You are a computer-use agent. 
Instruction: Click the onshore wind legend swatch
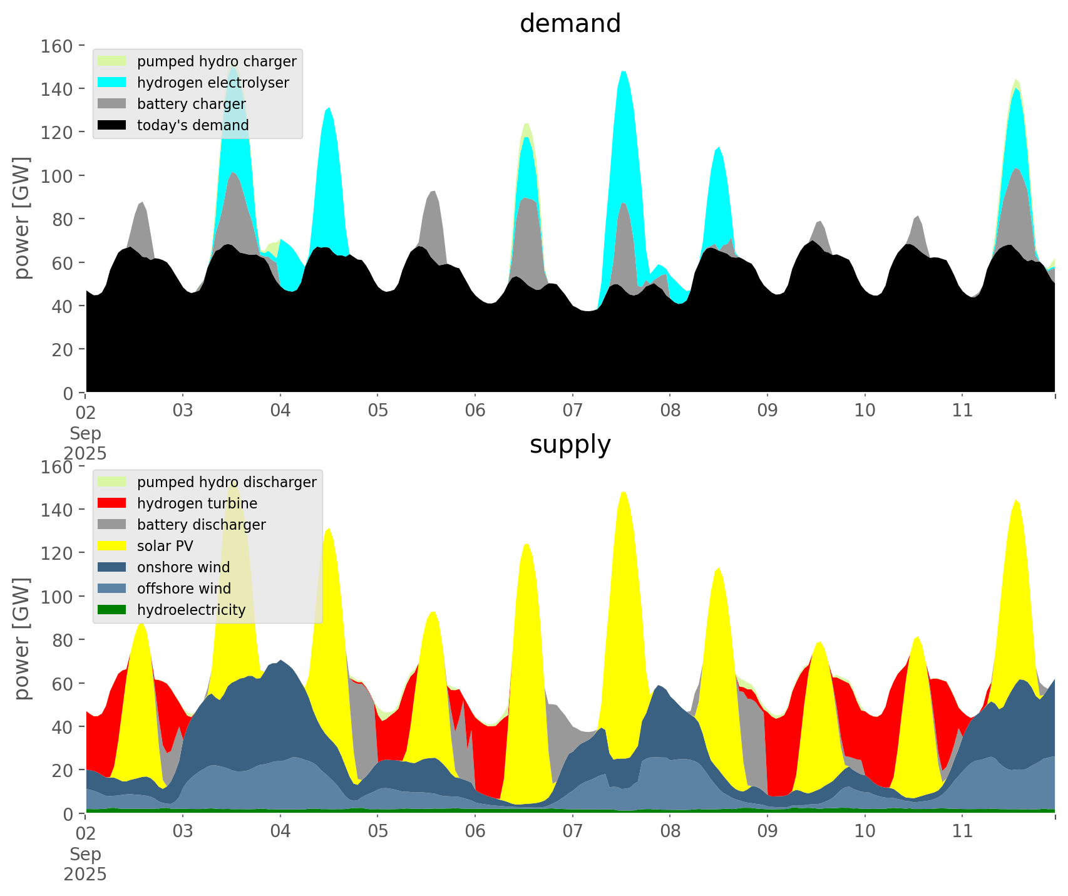click(x=112, y=567)
